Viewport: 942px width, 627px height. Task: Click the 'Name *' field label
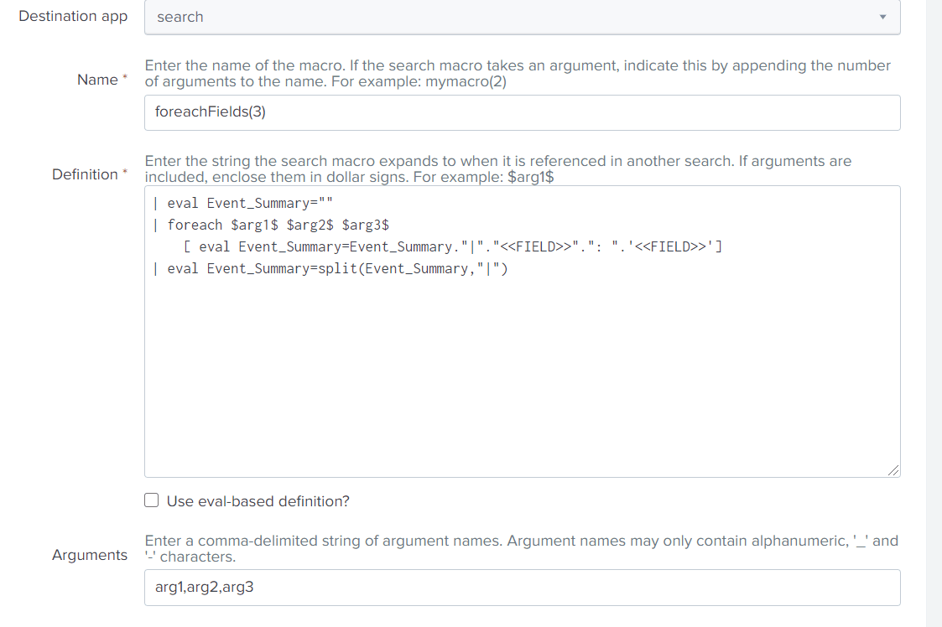click(101, 79)
